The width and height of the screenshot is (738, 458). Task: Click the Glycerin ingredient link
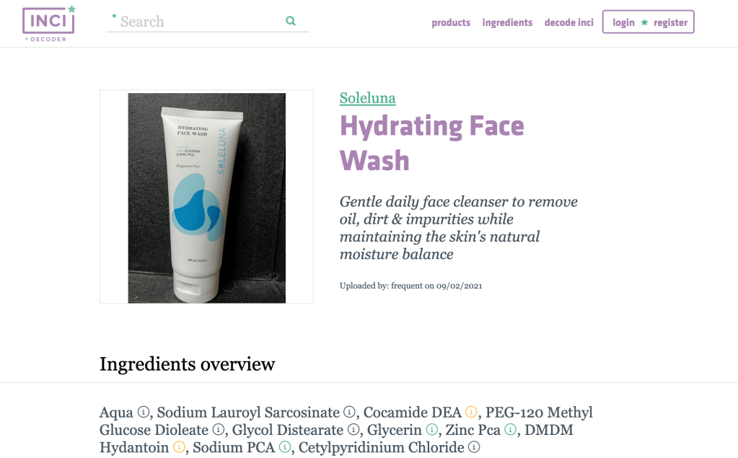(395, 430)
